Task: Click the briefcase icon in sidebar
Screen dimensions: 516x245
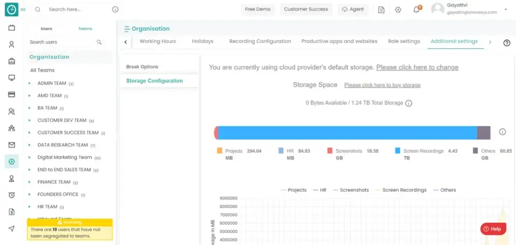Action: 11,61
